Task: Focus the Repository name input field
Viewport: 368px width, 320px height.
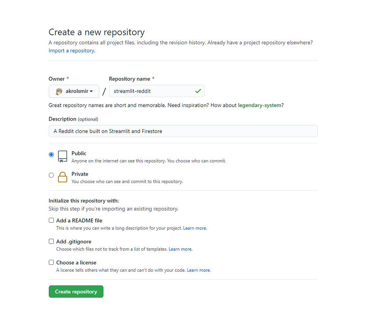Action: [x=152, y=91]
